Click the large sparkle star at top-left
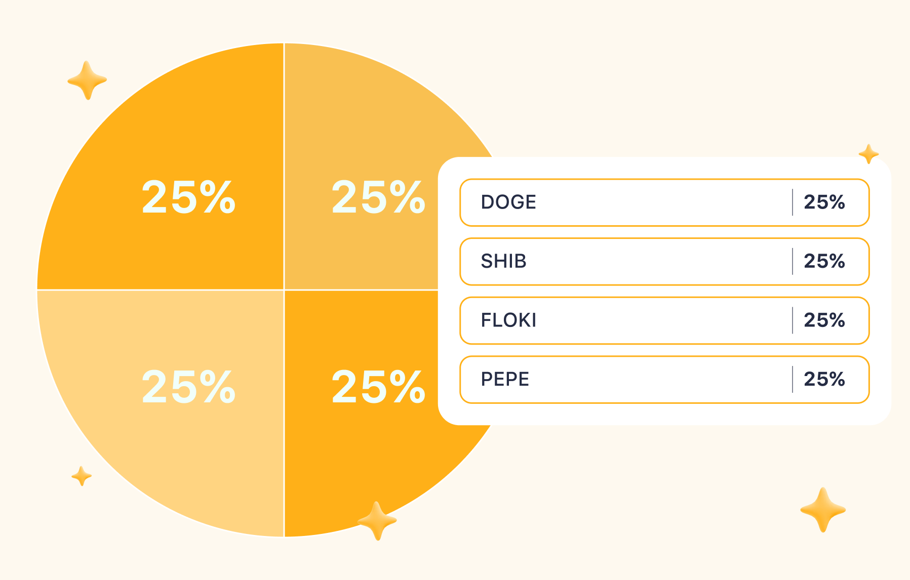 tap(87, 80)
